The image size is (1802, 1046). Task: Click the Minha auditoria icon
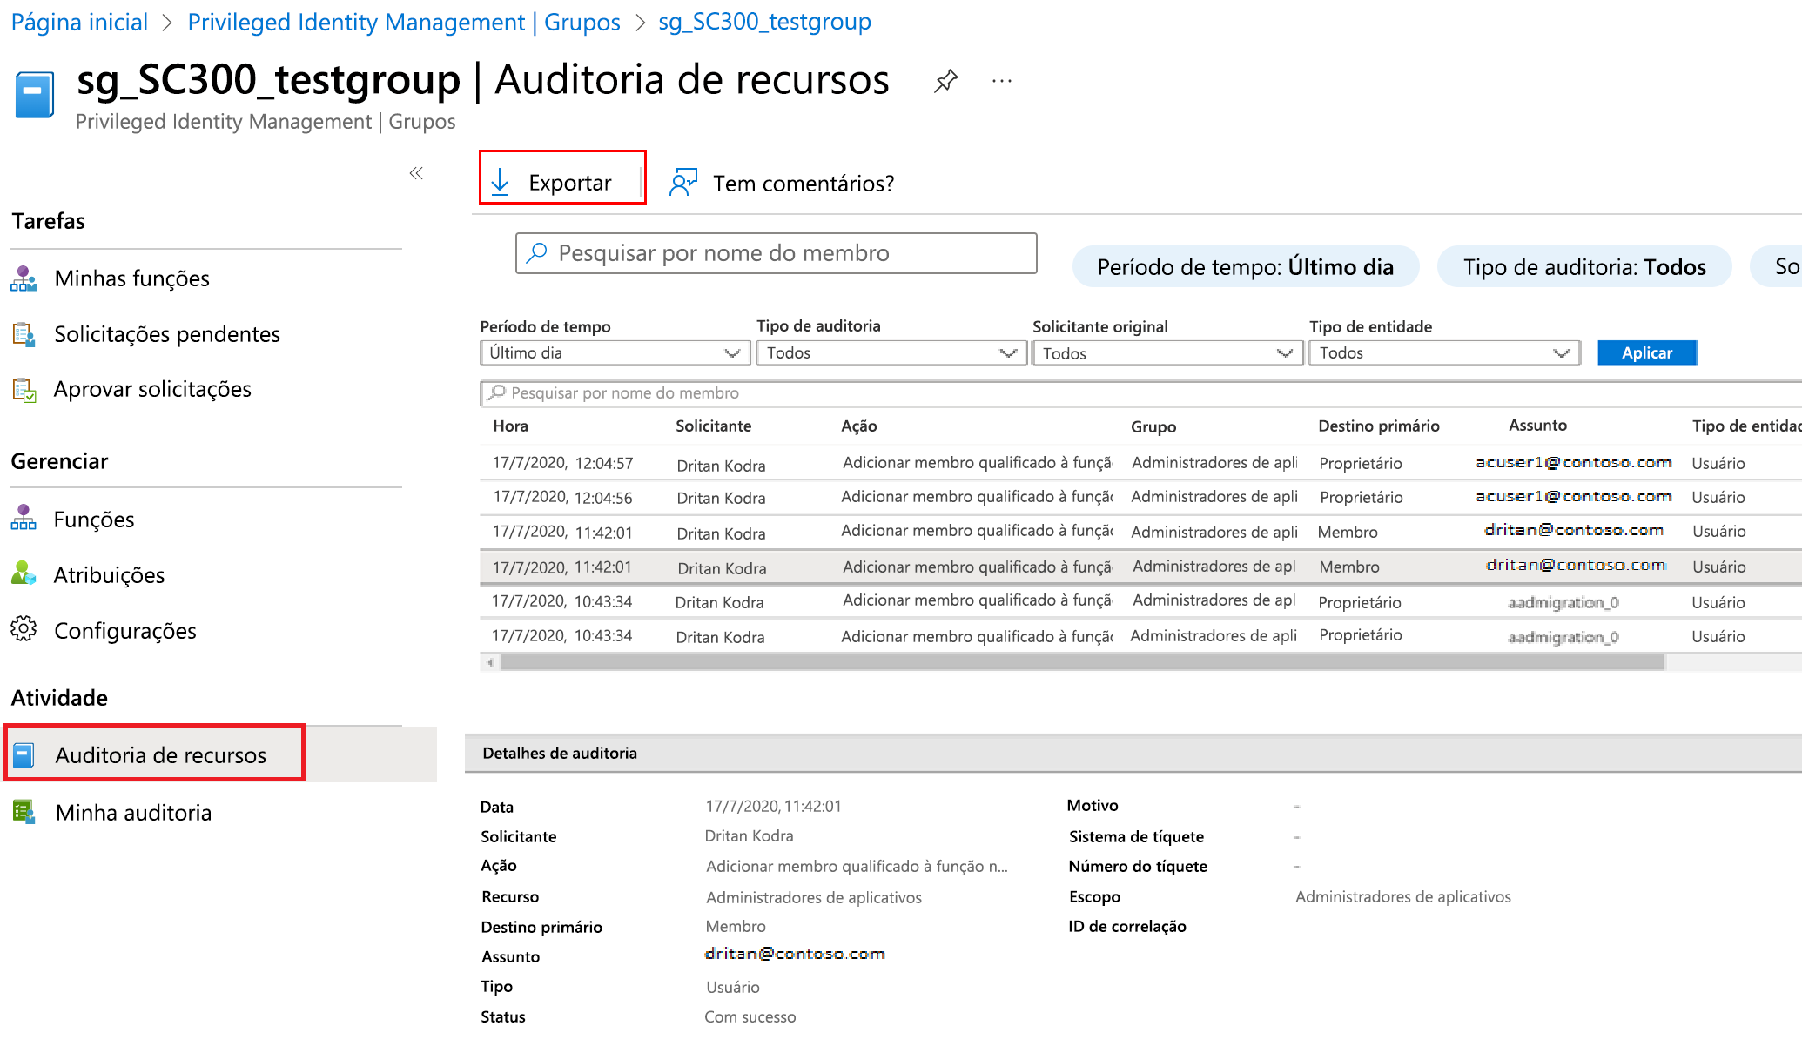pos(24,812)
